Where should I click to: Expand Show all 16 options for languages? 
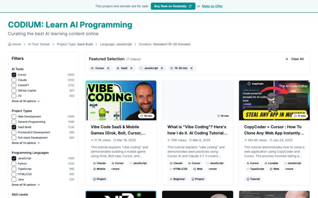click(x=26, y=185)
